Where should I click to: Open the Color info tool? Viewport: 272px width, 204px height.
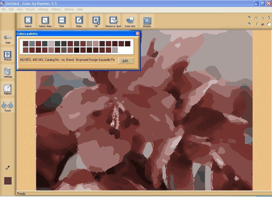pyautogui.click(x=130, y=21)
